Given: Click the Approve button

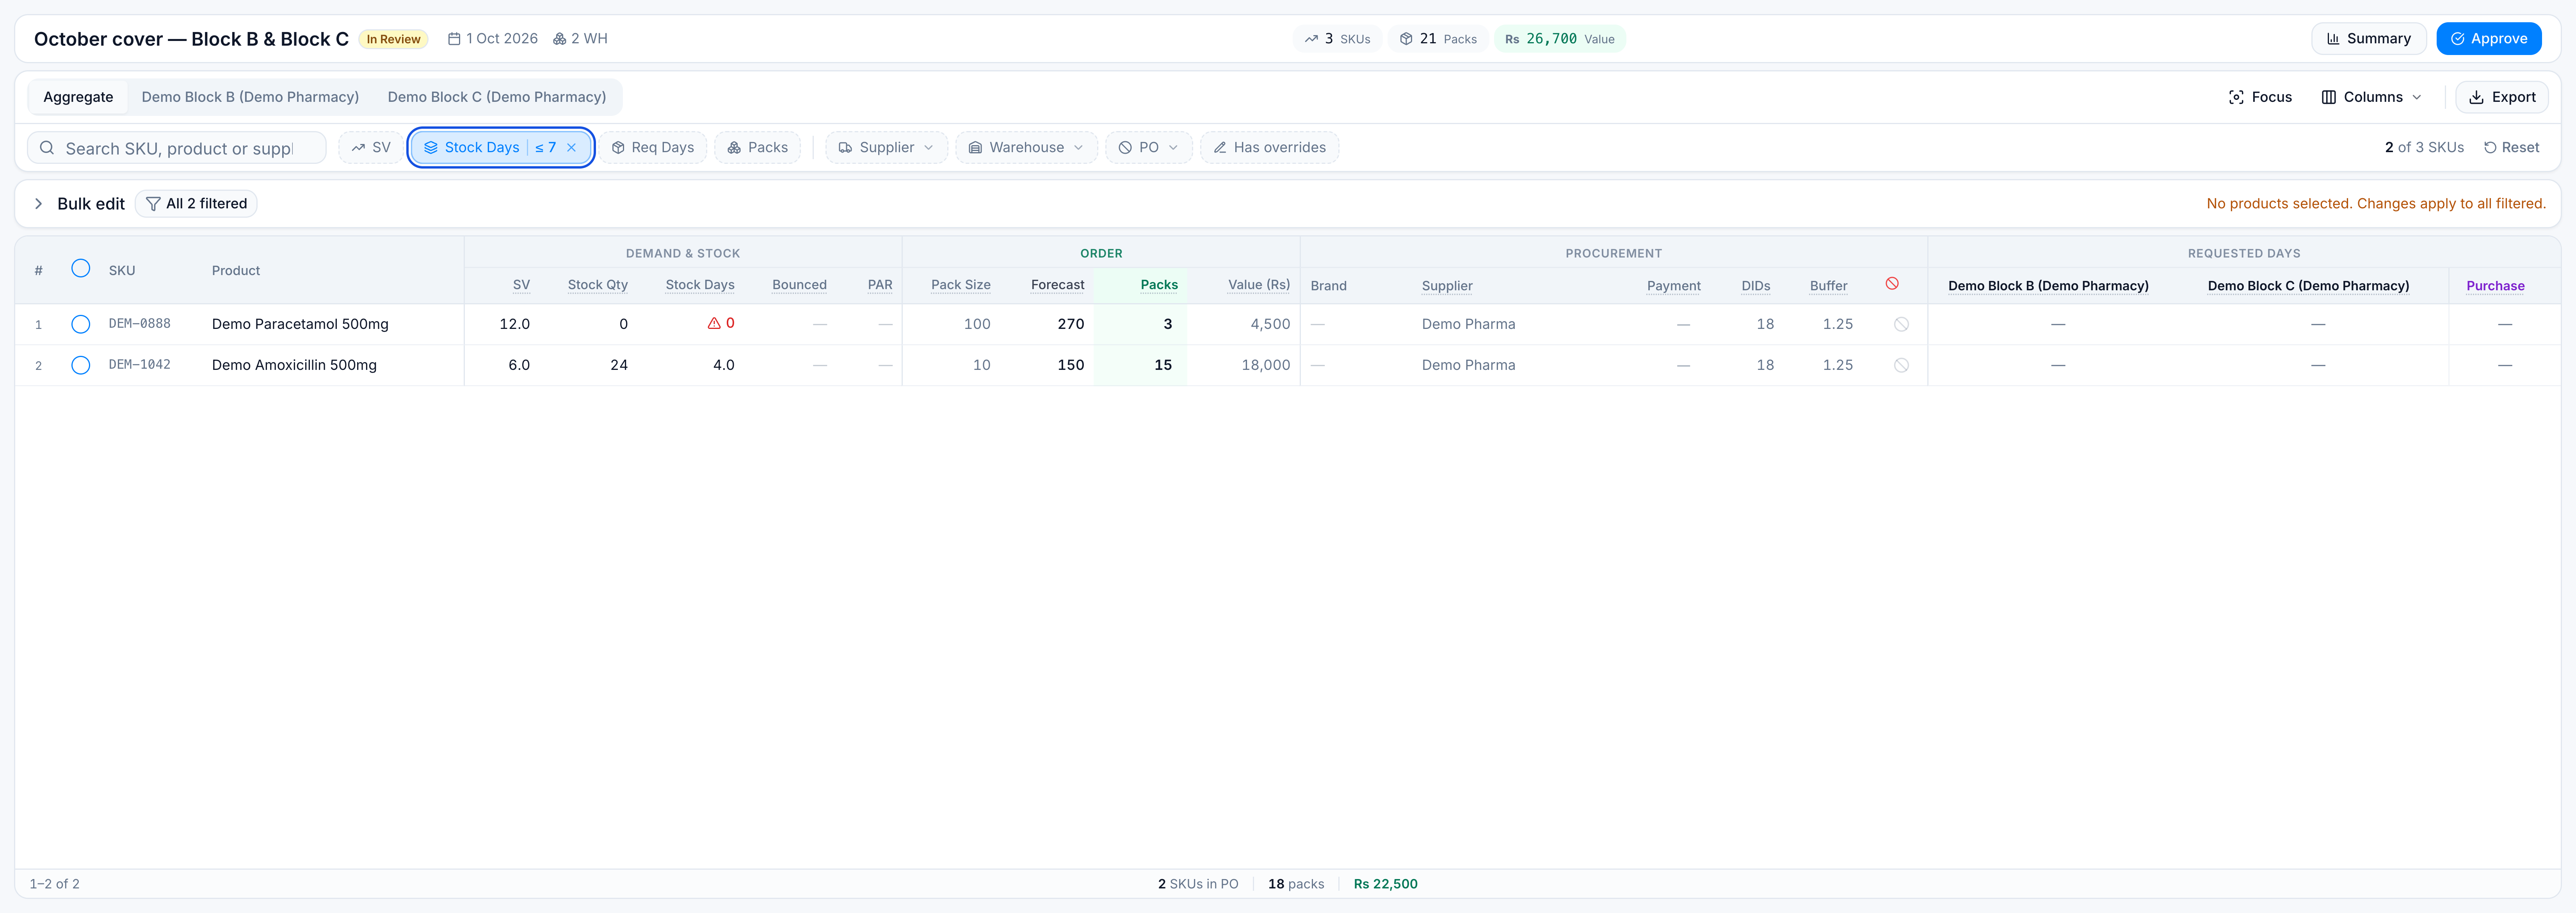Looking at the screenshot, I should point(2488,39).
